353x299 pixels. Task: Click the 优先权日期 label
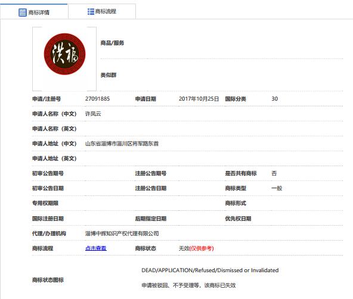click(x=238, y=219)
